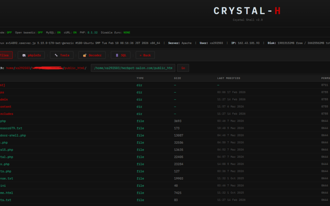Click the size value 7425

point(178,193)
